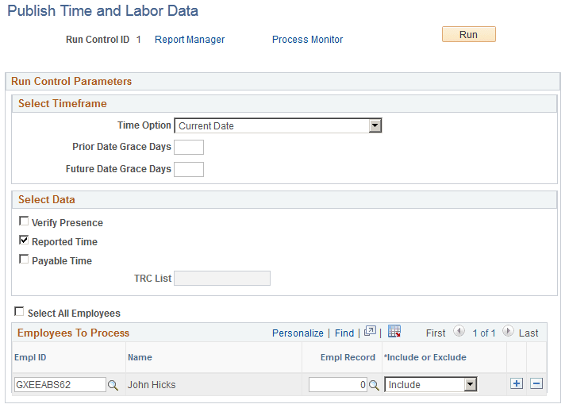This screenshot has height=408, width=565.
Task: Uncheck Reported Time checkbox
Action: (x=24, y=240)
